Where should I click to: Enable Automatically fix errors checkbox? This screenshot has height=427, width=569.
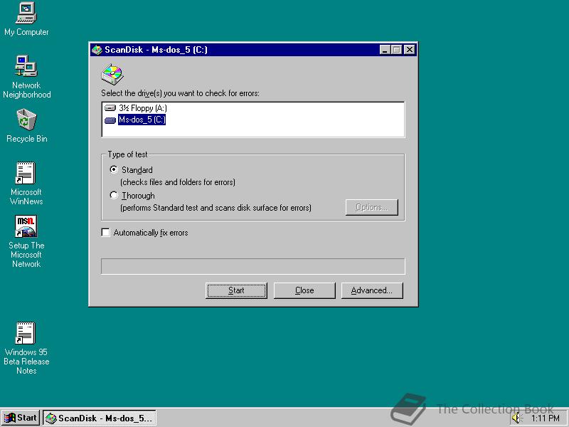click(105, 233)
